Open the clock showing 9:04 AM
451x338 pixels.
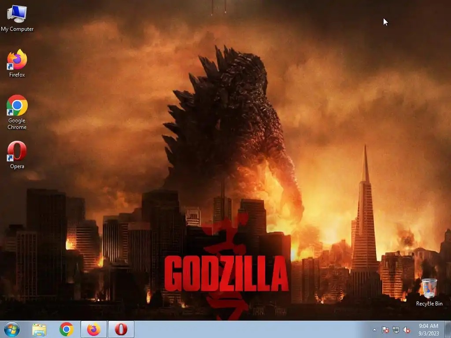pyautogui.click(x=429, y=330)
